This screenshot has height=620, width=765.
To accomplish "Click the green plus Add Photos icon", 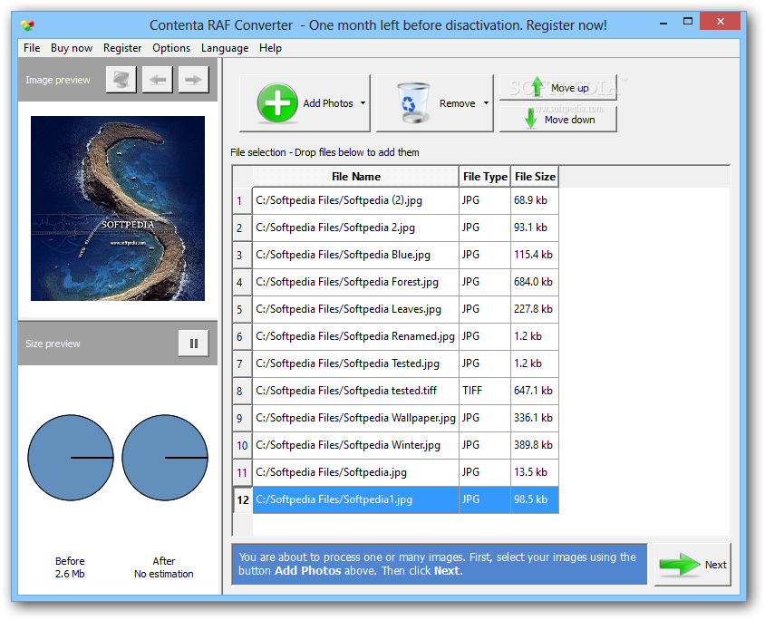I will pyautogui.click(x=277, y=103).
